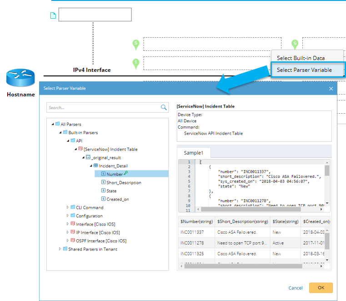Collapse the _original_result node
The height and width of the screenshot is (301, 346).
[83, 158]
